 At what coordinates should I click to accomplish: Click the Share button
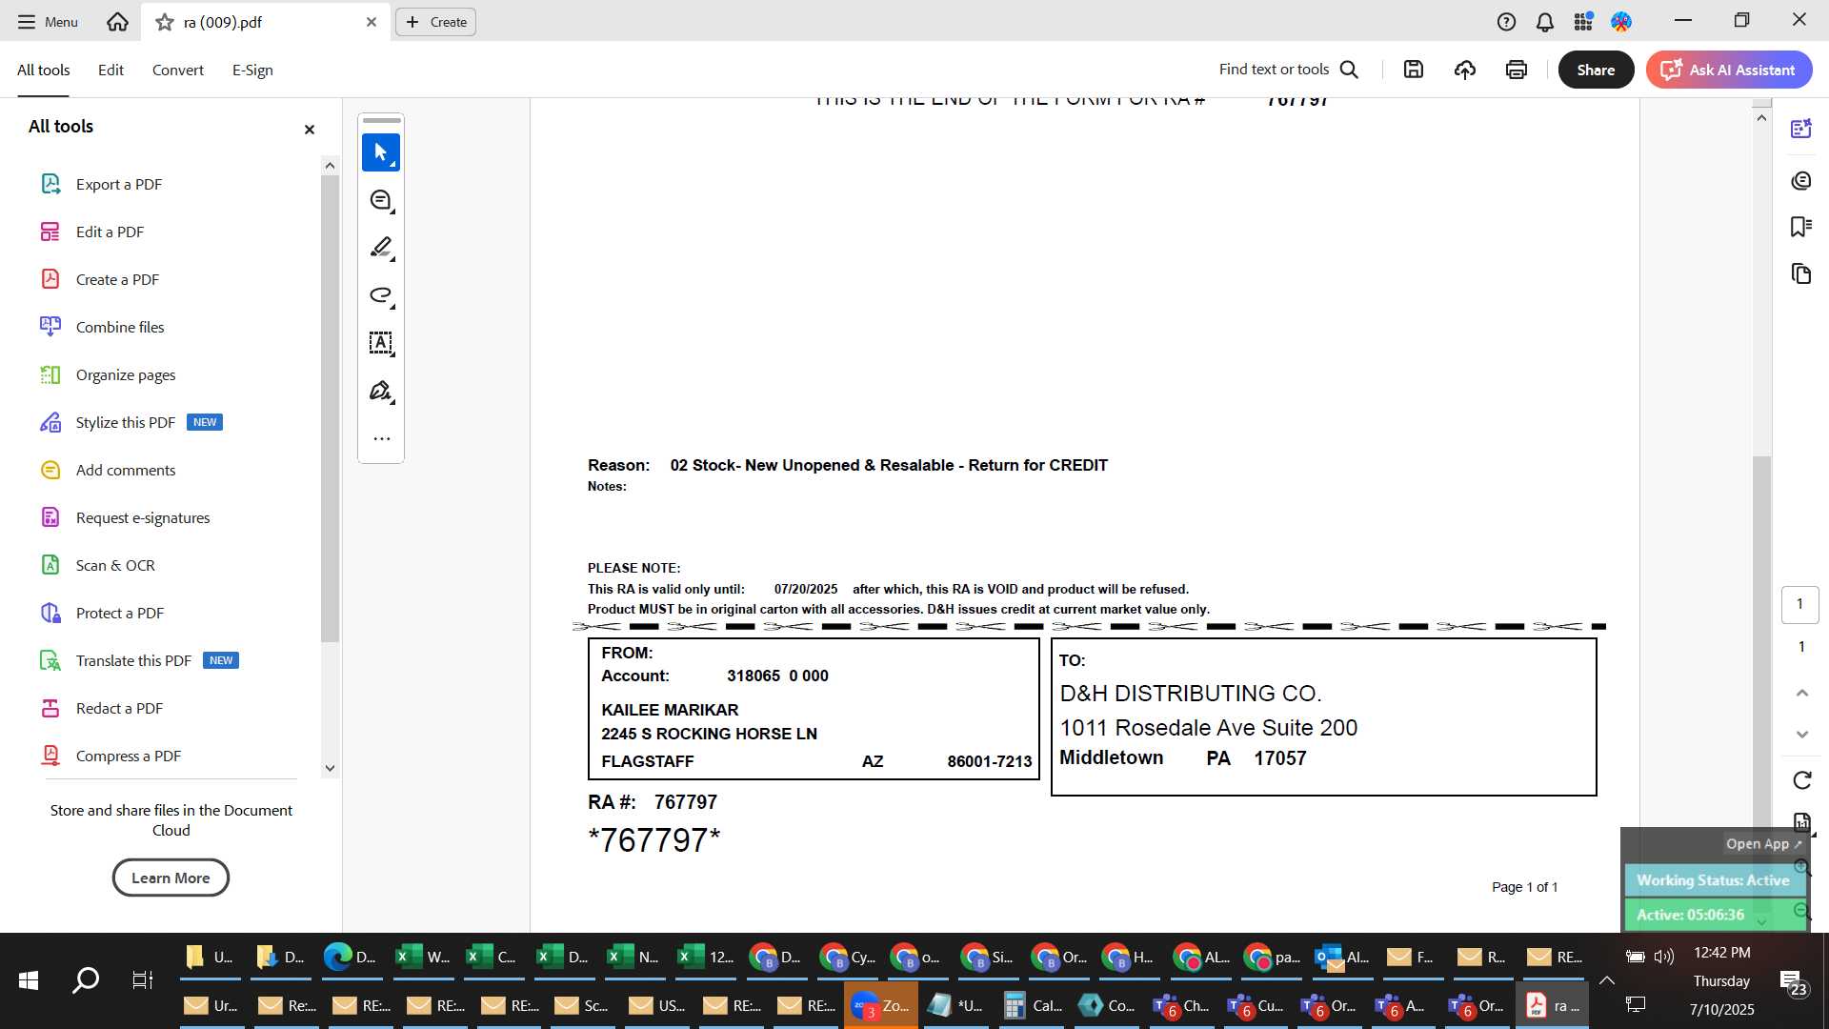(x=1596, y=70)
